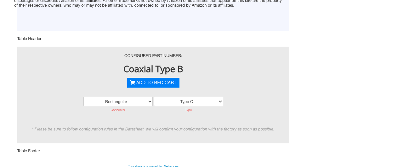
Task: Click the red Connector label under dropdown
Action: [118, 110]
